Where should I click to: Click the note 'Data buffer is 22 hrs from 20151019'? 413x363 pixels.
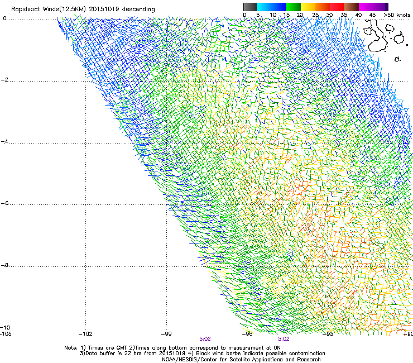(136, 354)
